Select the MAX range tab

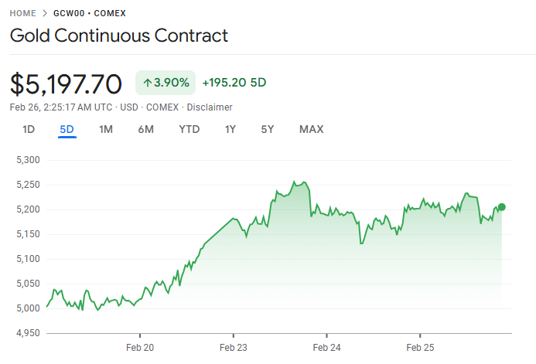(x=312, y=129)
